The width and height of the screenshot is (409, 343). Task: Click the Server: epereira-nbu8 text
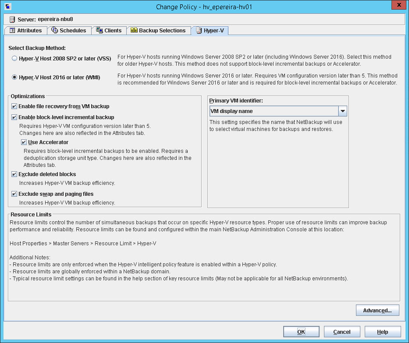[x=46, y=19]
